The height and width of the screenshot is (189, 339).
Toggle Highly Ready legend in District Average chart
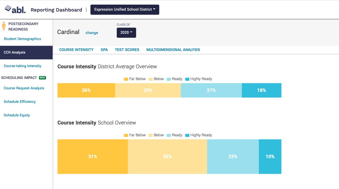199,79
